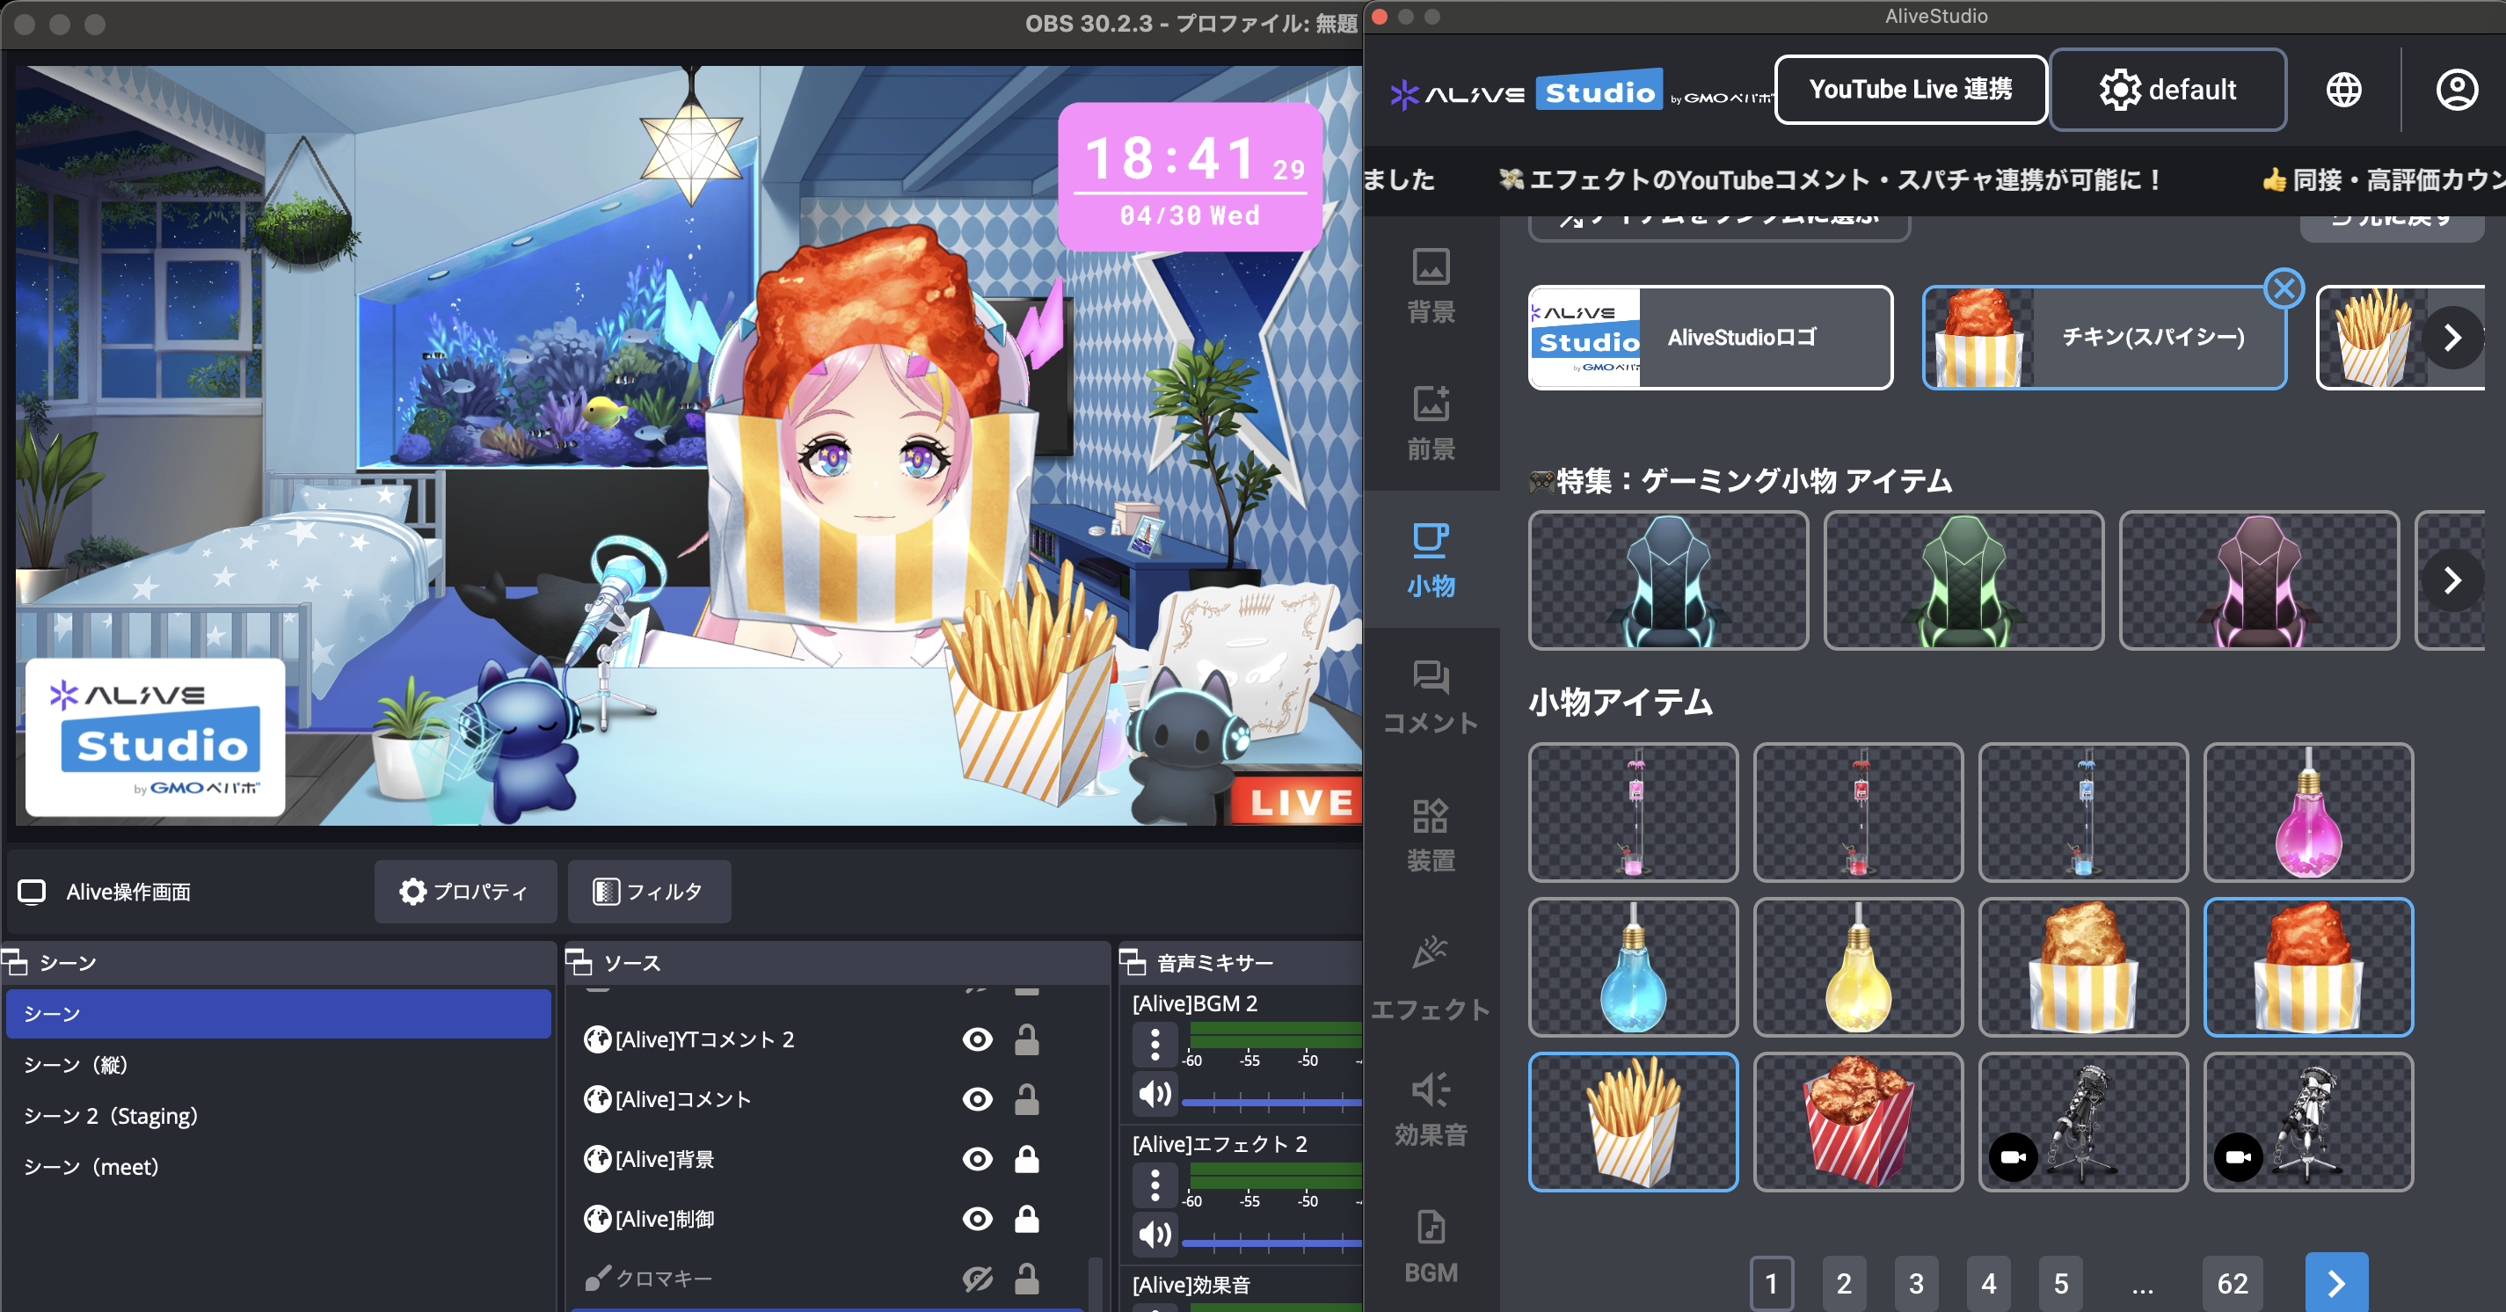The height and width of the screenshot is (1312, 2506).
Task: Click the チキン(スパイシー) selected item card
Action: 2104,338
